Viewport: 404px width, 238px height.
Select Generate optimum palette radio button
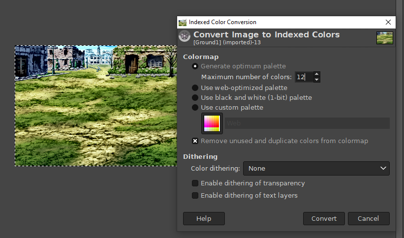click(195, 66)
